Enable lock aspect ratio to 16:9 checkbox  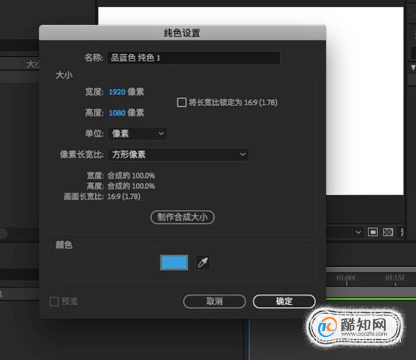coord(182,103)
